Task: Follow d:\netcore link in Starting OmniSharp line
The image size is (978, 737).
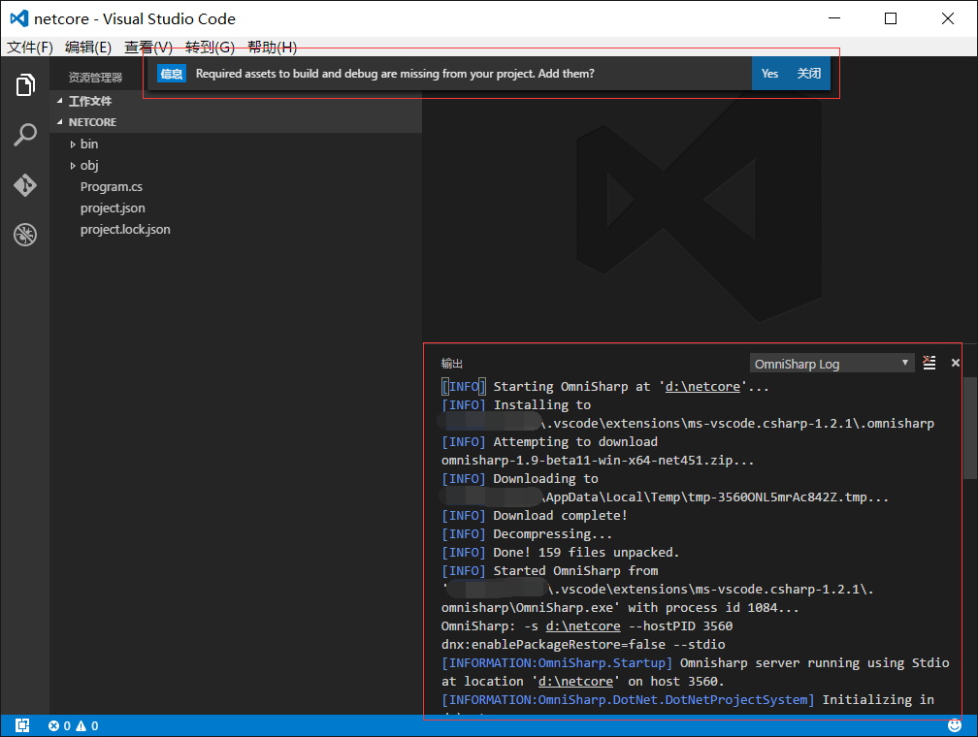Action: click(x=702, y=387)
